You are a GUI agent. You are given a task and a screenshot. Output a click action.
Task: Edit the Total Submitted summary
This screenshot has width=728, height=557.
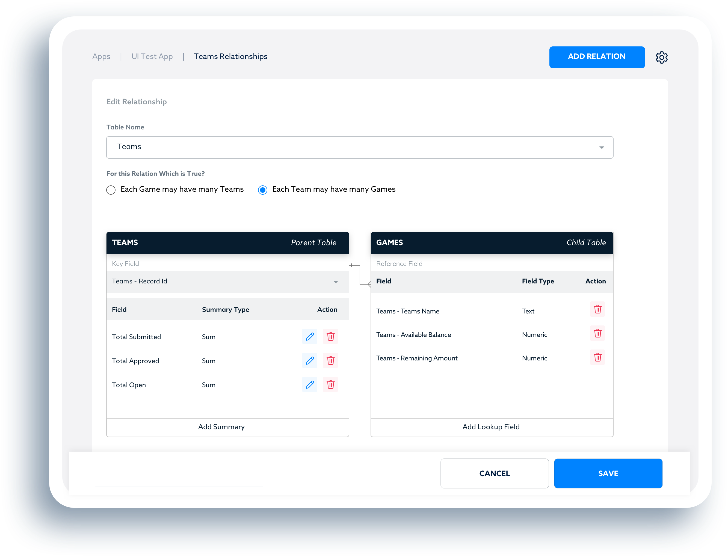point(310,336)
